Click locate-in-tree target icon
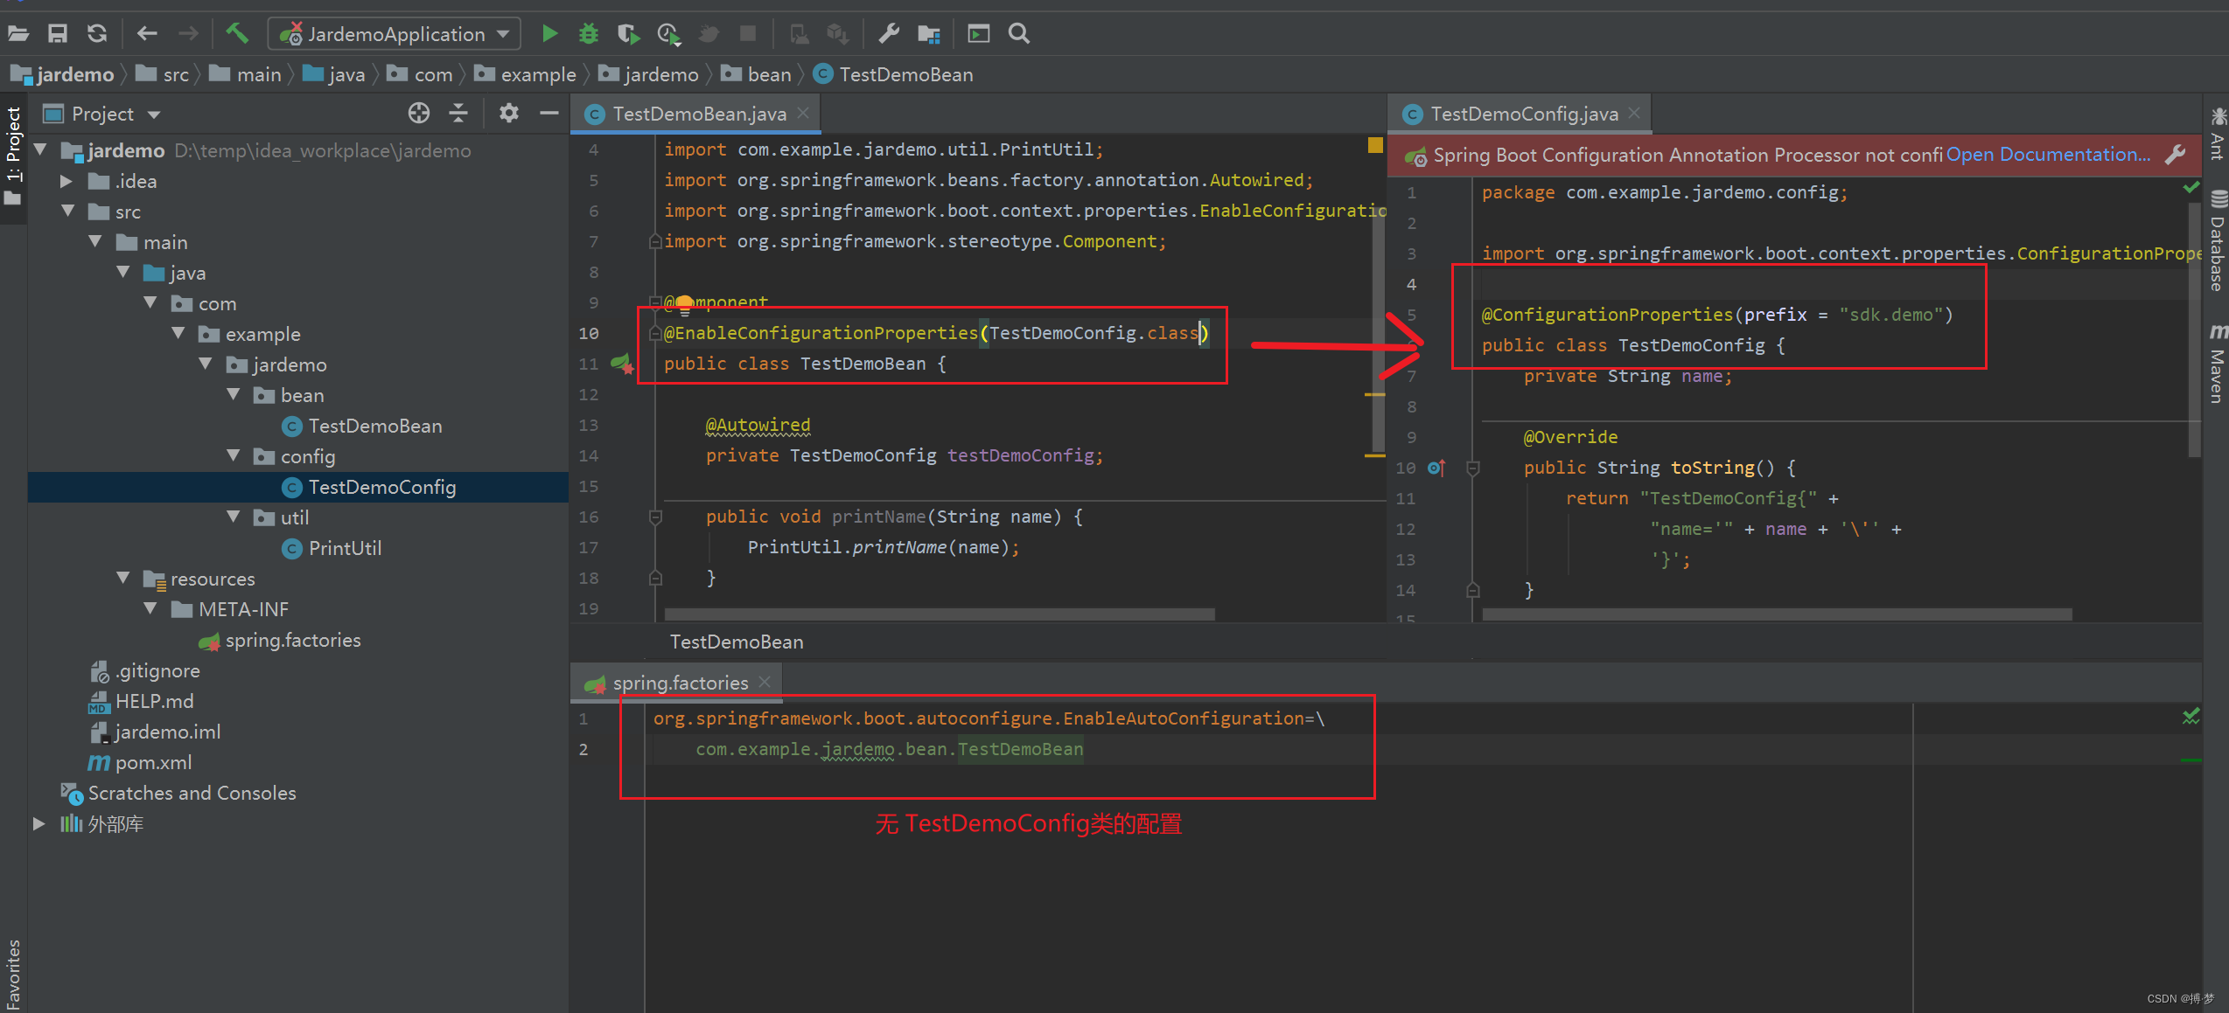The height and width of the screenshot is (1013, 2229). click(x=419, y=114)
